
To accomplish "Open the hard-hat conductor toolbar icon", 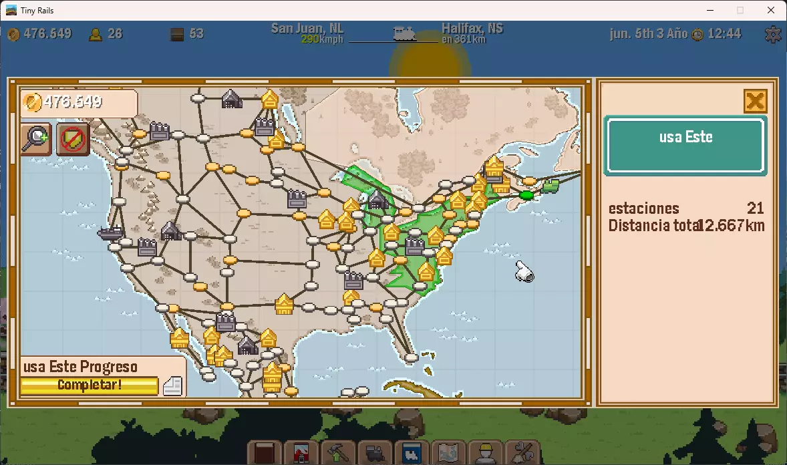I will [485, 452].
